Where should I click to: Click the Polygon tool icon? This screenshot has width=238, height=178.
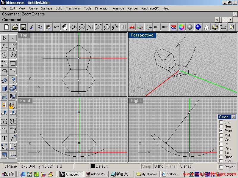pos(4,72)
